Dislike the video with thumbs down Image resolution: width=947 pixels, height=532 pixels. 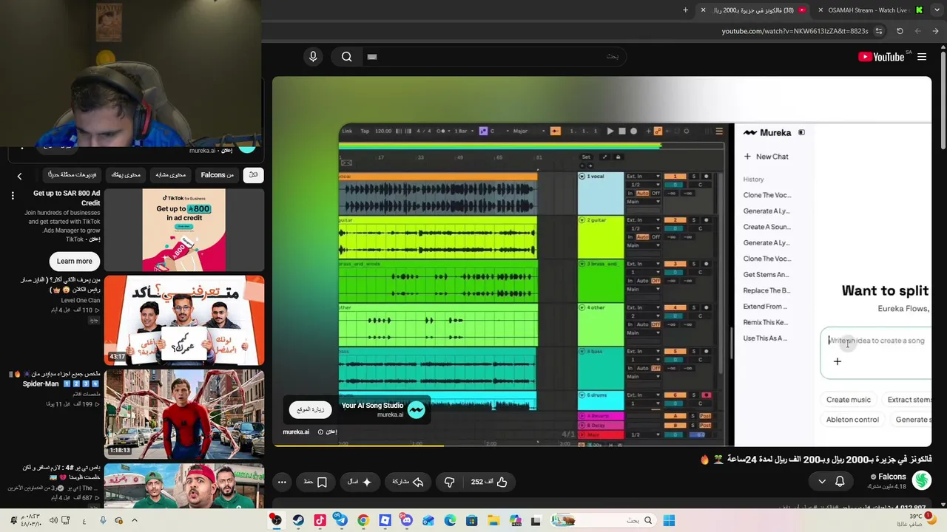tap(450, 482)
